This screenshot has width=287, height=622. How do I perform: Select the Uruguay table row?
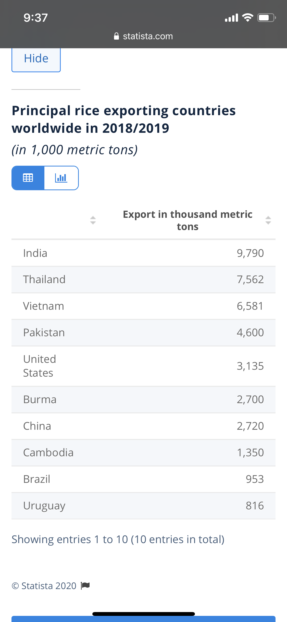click(x=143, y=506)
